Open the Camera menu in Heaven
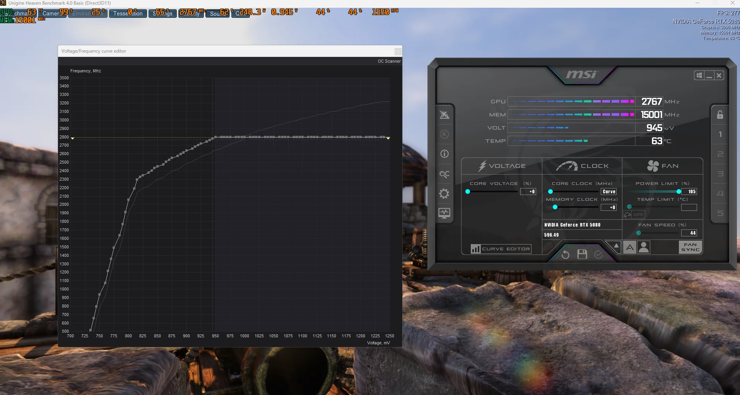The height and width of the screenshot is (395, 740). pos(52,14)
